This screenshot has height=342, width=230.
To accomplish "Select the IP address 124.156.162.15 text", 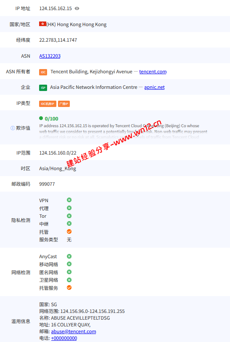I will tap(56, 8).
